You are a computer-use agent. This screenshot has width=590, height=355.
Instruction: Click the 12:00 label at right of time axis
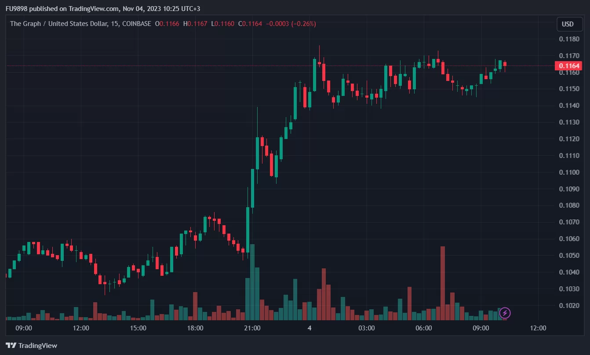538,328
